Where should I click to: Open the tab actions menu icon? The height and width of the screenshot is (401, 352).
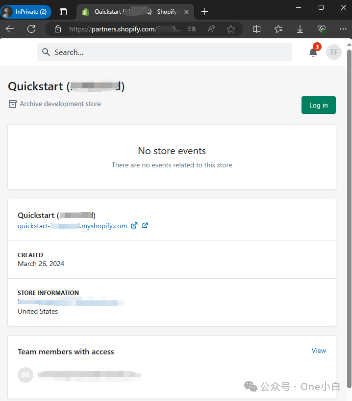[63, 12]
